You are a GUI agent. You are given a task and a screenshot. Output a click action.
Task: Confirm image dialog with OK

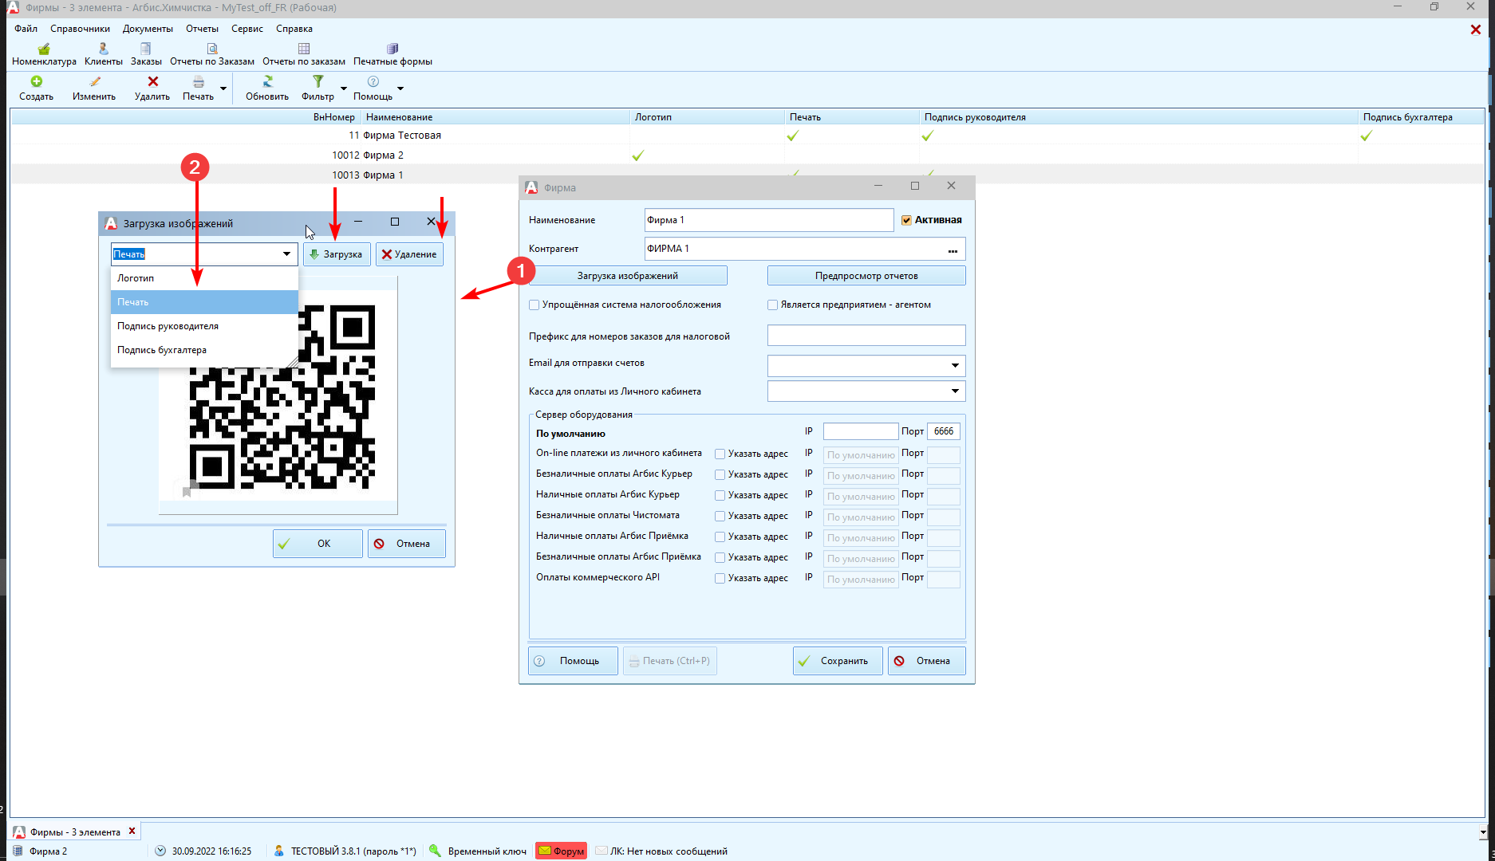318,544
